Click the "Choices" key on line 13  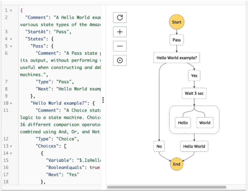(47, 146)
